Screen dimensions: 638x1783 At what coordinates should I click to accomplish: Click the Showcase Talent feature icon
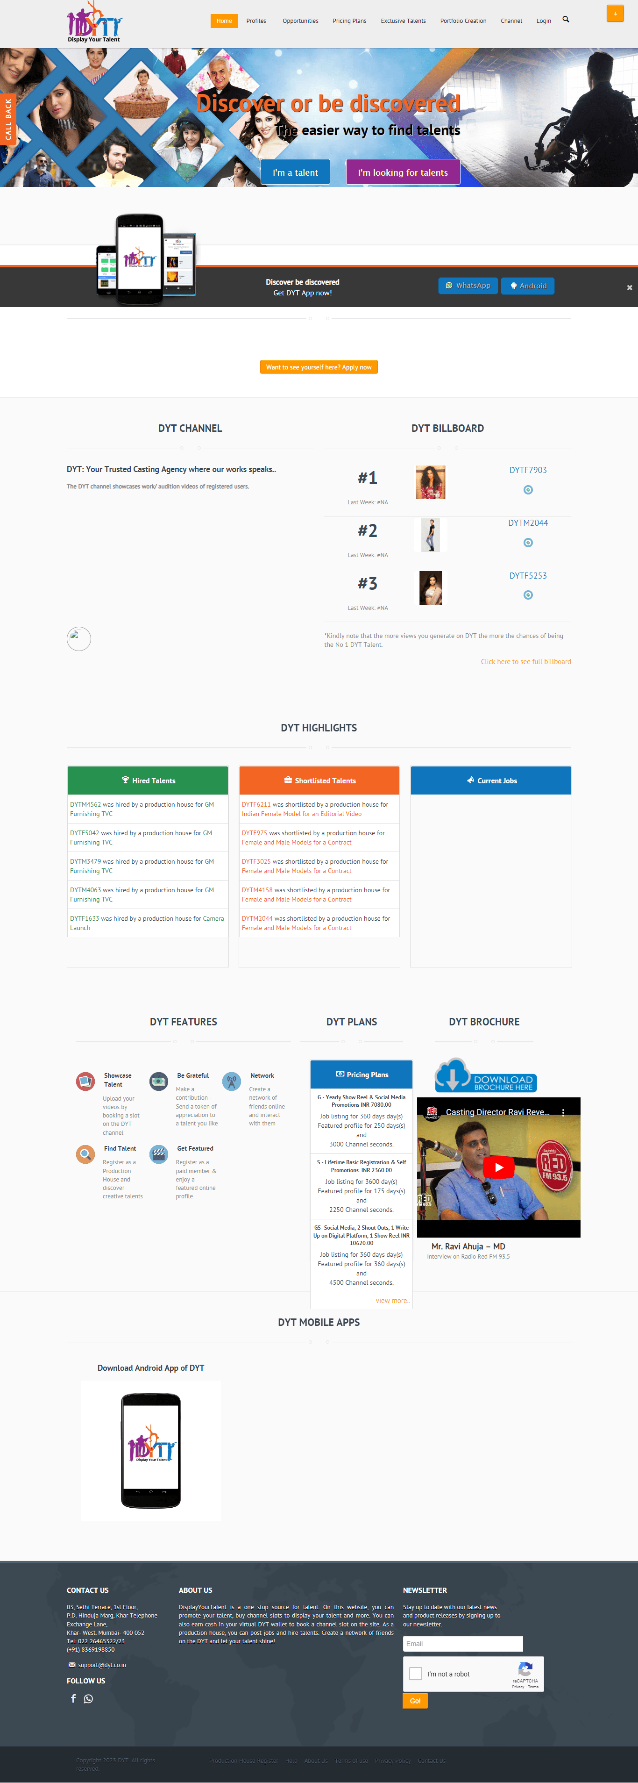[85, 1081]
